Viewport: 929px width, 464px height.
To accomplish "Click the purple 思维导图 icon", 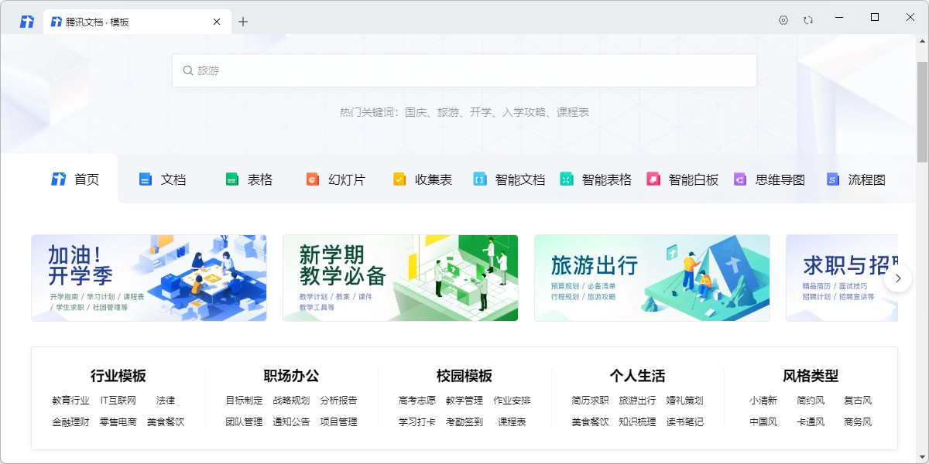I will coord(740,179).
